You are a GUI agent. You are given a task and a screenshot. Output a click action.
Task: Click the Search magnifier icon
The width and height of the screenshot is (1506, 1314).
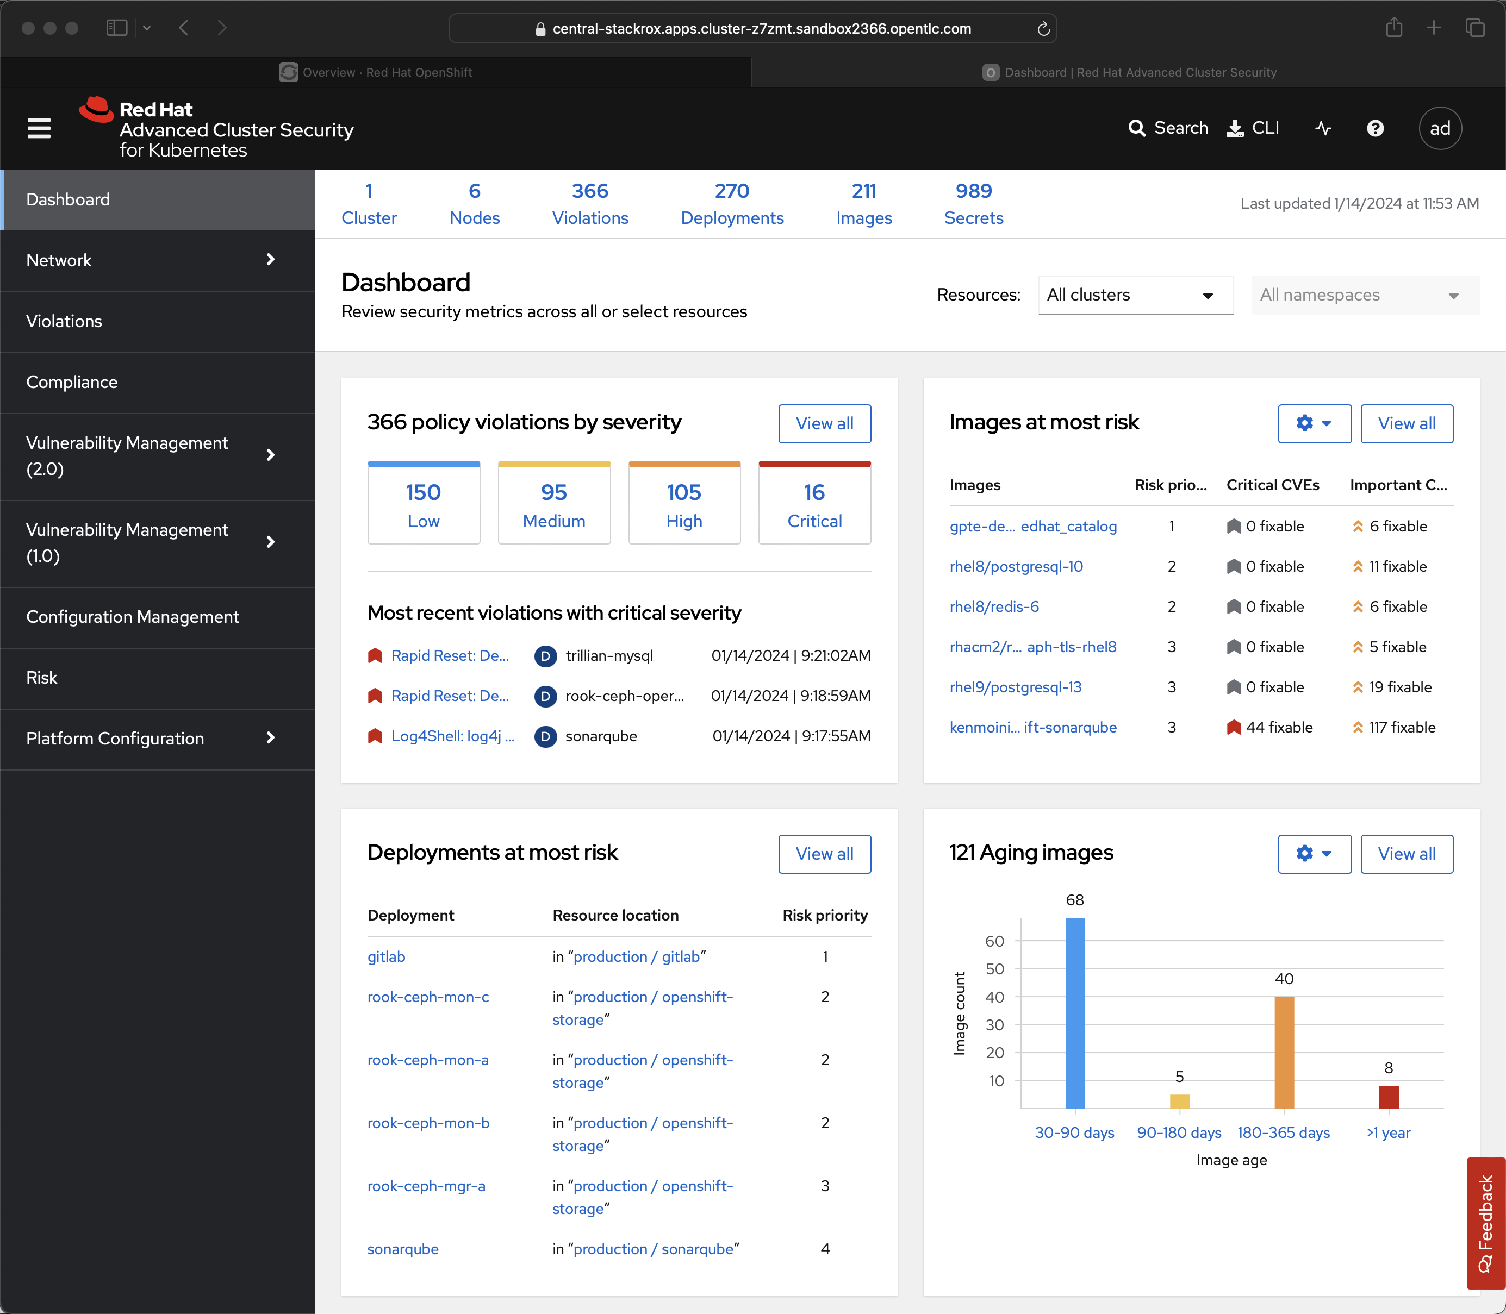coord(1136,128)
